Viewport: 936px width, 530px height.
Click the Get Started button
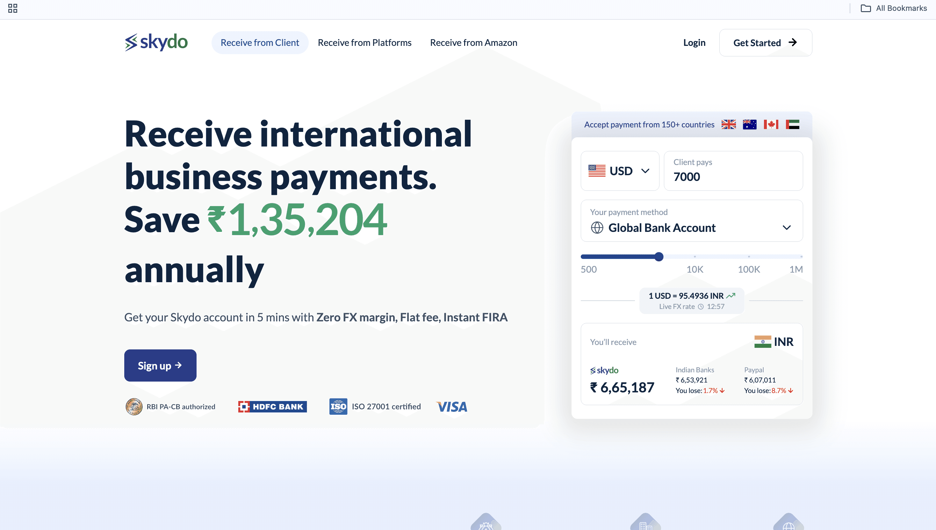(766, 43)
